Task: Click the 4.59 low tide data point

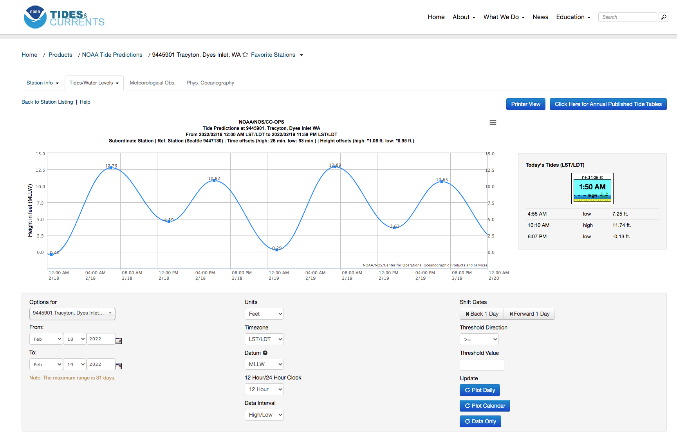Action: pos(169,221)
